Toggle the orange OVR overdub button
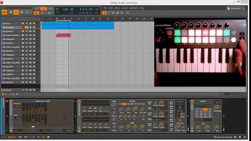The width and height of the screenshot is (251, 141). tap(36, 13)
